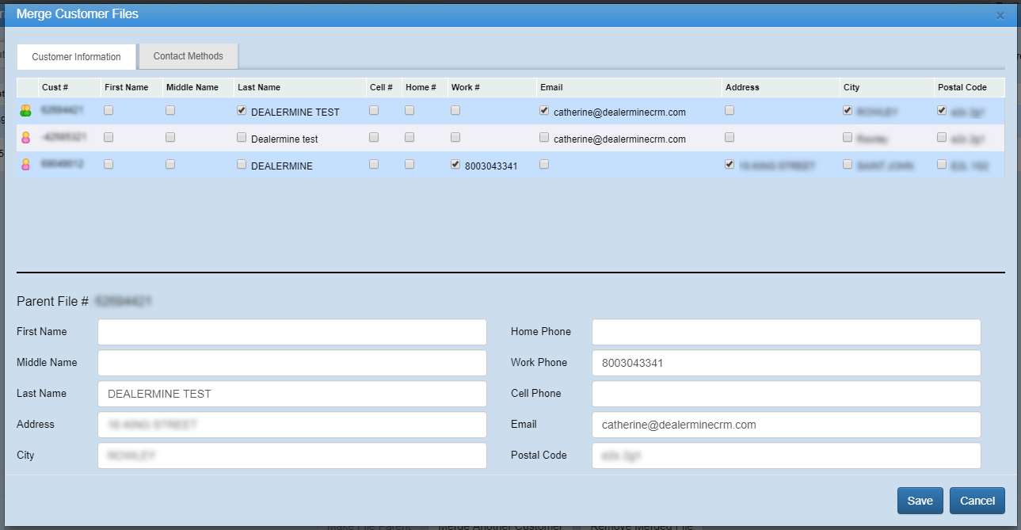Screen dimensions: 1021x530
Task: Close the Merge Customer Files dialog
Action: [x=1000, y=15]
